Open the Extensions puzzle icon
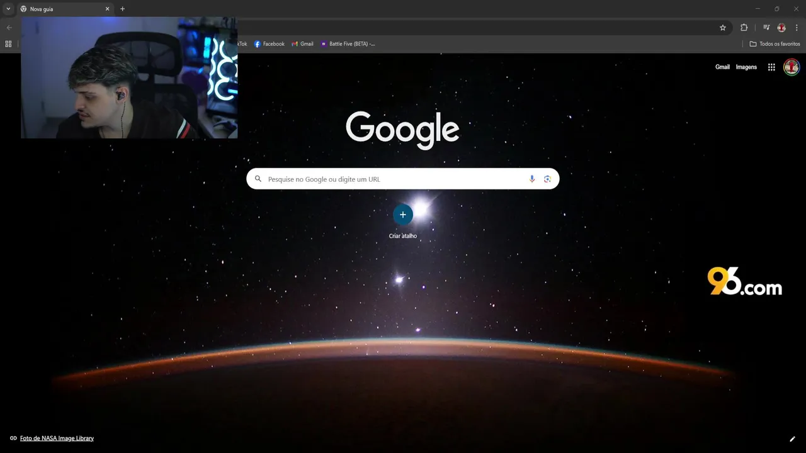Viewport: 806px width, 453px height. point(744,28)
